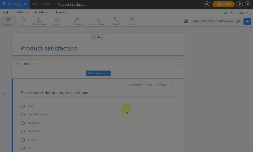Image resolution: width=253 pixels, height=152 pixels.
Task: Click the search magnifier icon
Action: coord(207,4)
